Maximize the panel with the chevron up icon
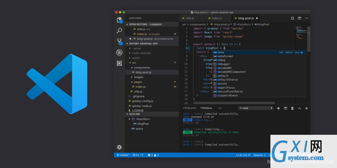The height and width of the screenshot is (168, 337). click(x=299, y=108)
